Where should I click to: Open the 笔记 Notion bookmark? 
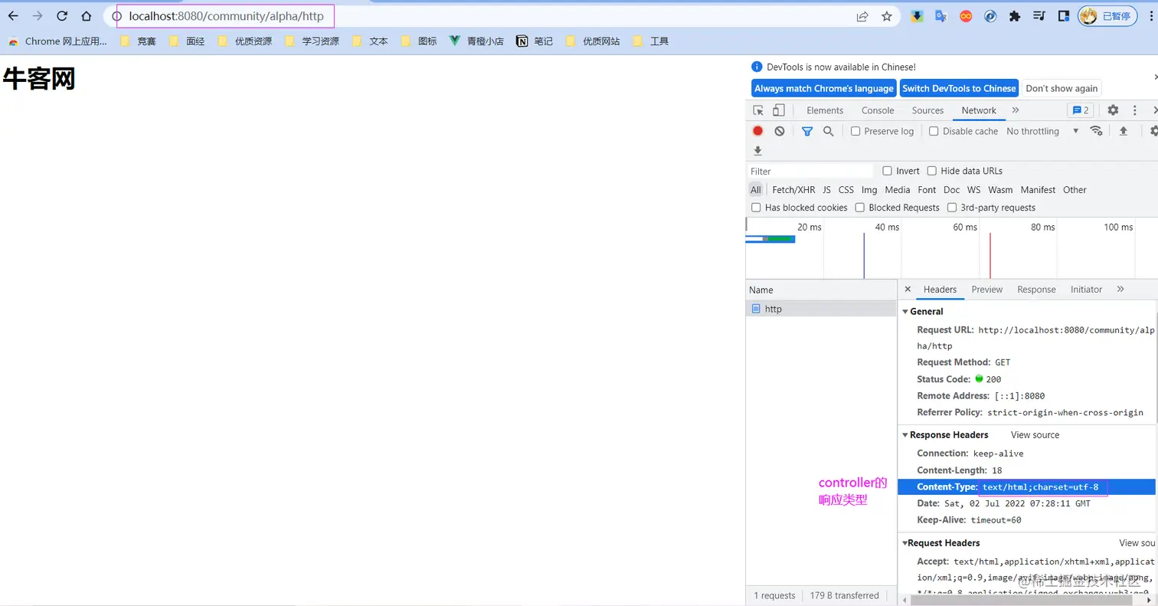click(535, 41)
